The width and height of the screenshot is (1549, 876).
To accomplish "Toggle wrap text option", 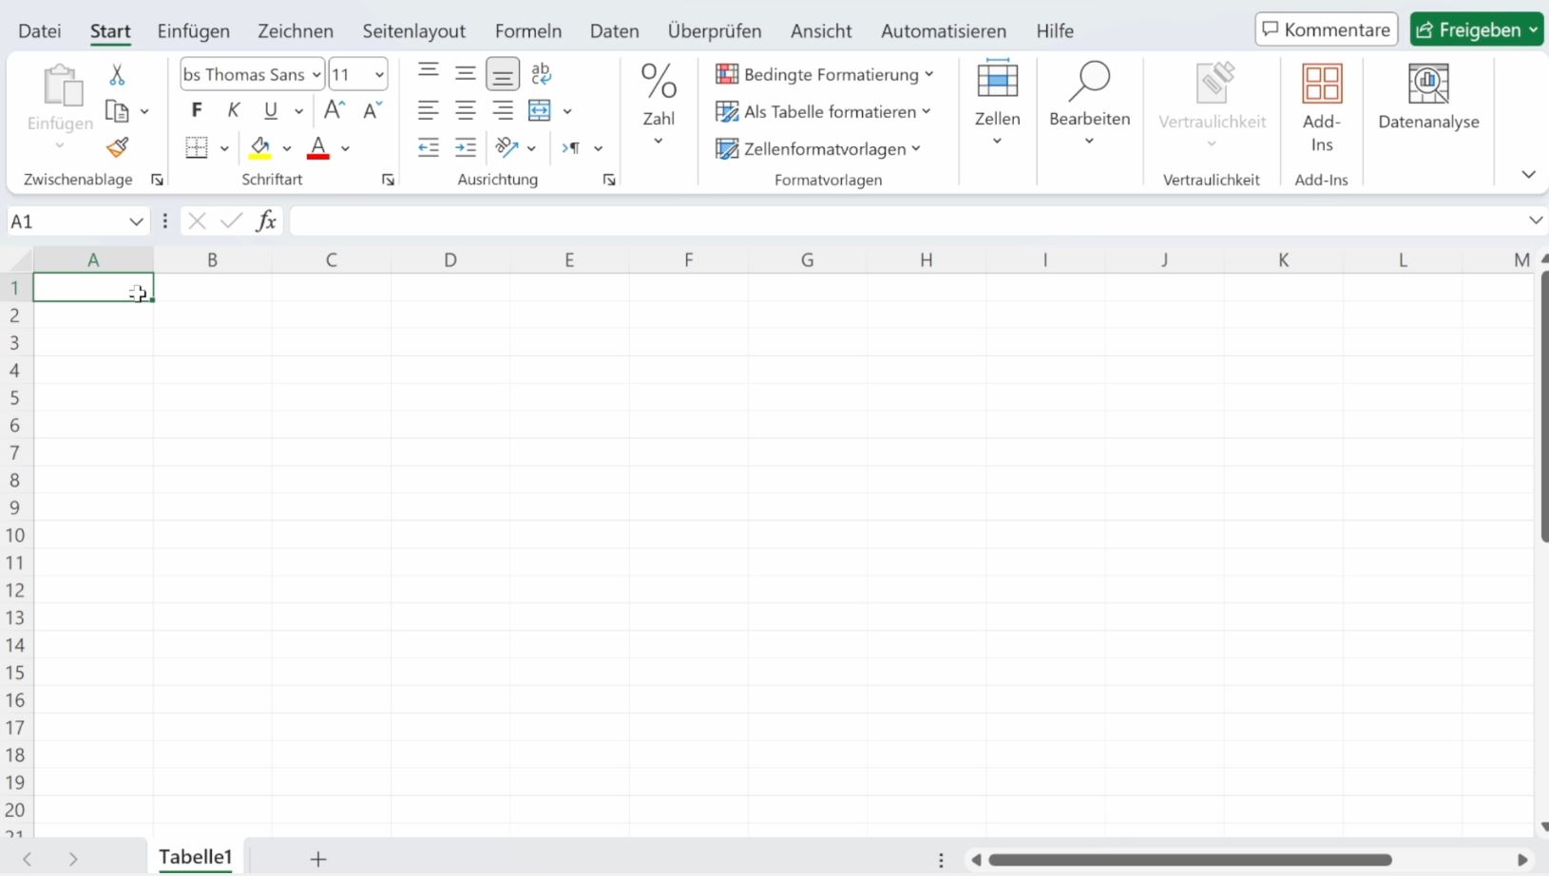I will [541, 74].
